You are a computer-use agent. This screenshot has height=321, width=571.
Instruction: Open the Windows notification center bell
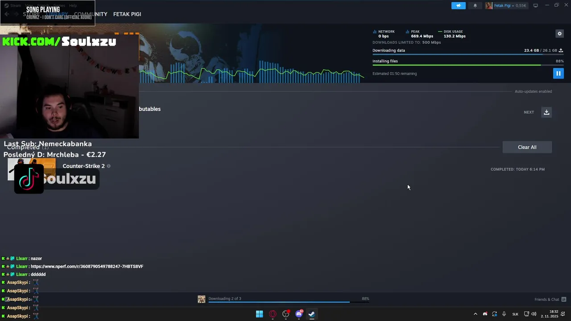click(x=564, y=314)
